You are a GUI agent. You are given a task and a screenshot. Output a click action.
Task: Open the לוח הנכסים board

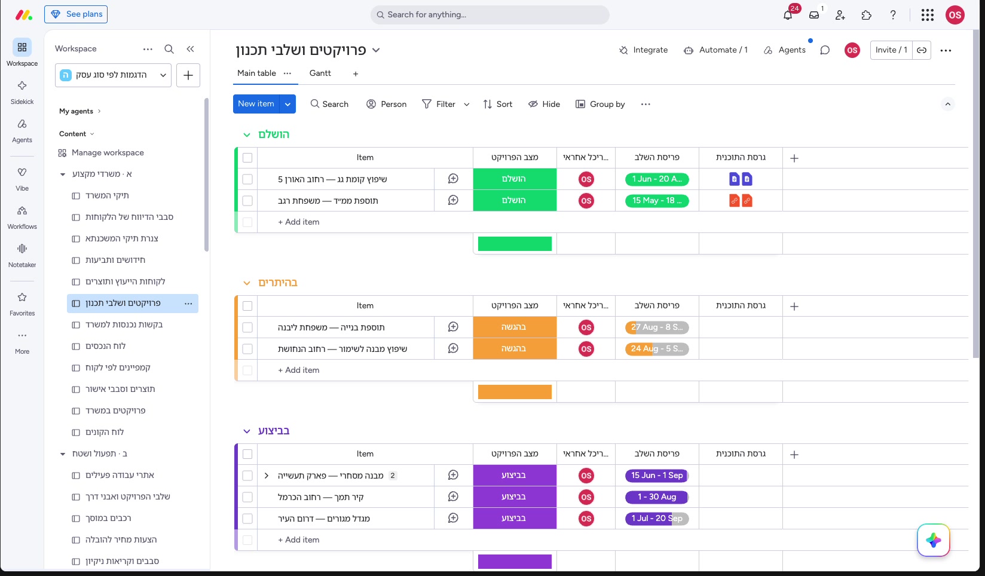click(105, 347)
